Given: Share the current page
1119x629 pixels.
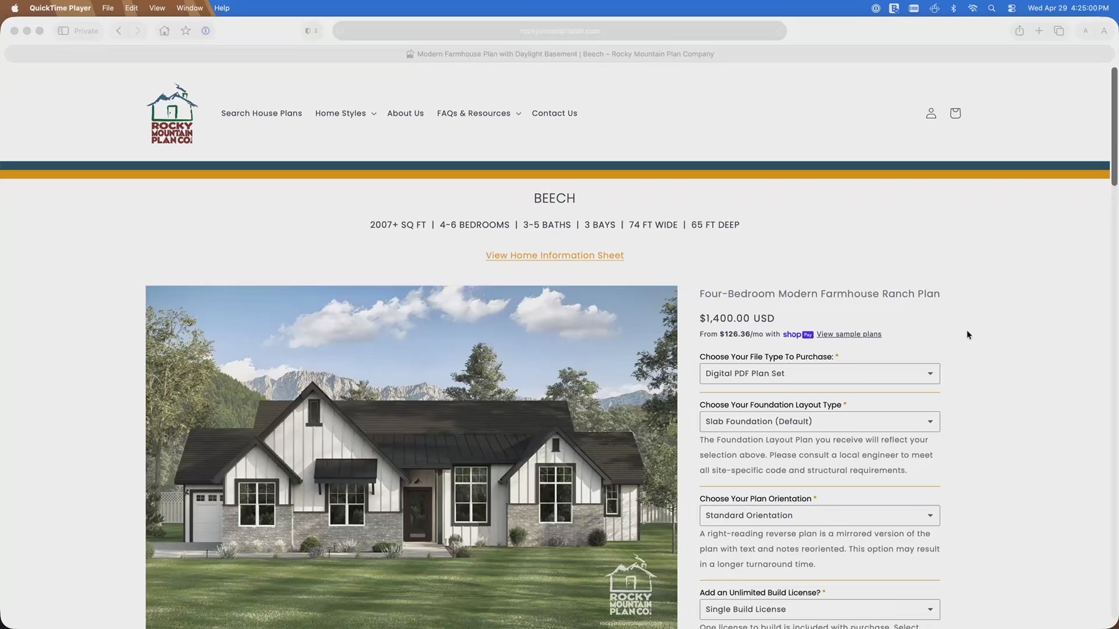Looking at the screenshot, I should pos(1019,31).
